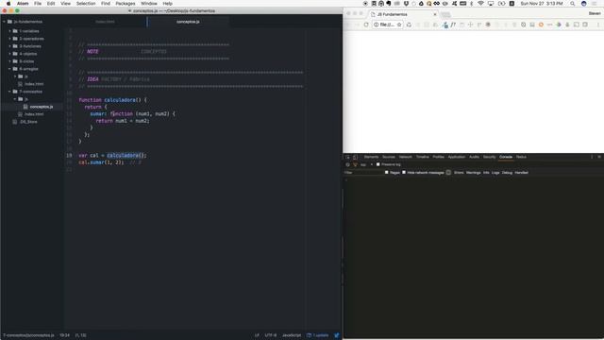Click the orange circular extension icon in Chrome
Viewport: 604px width, 340px height.
point(541,25)
